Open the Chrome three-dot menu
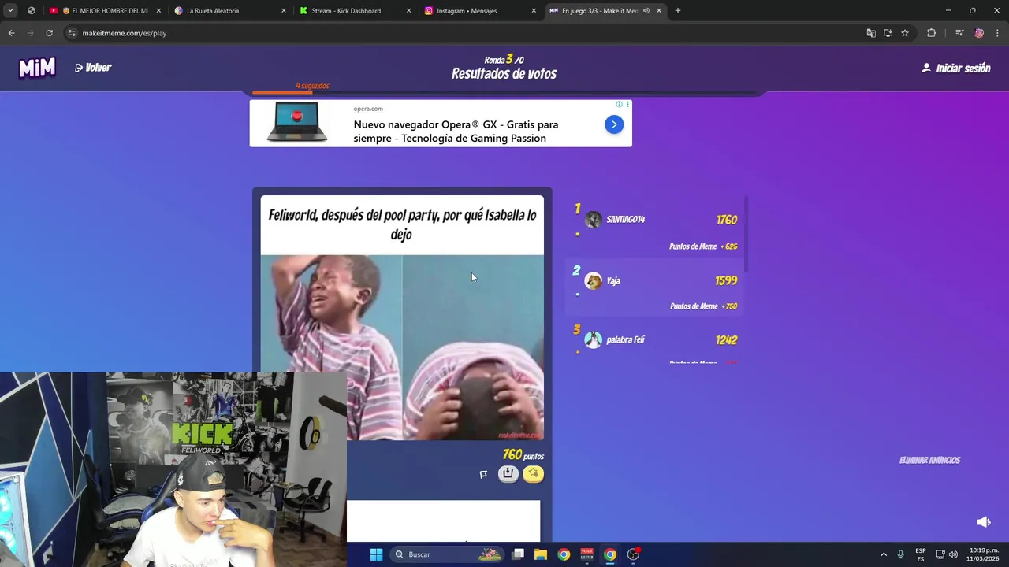This screenshot has height=567, width=1009. (x=998, y=33)
